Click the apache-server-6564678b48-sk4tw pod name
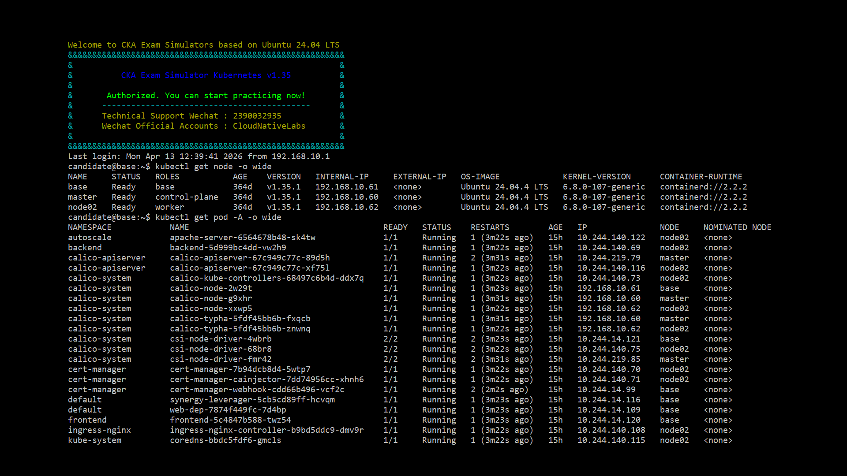The width and height of the screenshot is (847, 476). [242, 238]
